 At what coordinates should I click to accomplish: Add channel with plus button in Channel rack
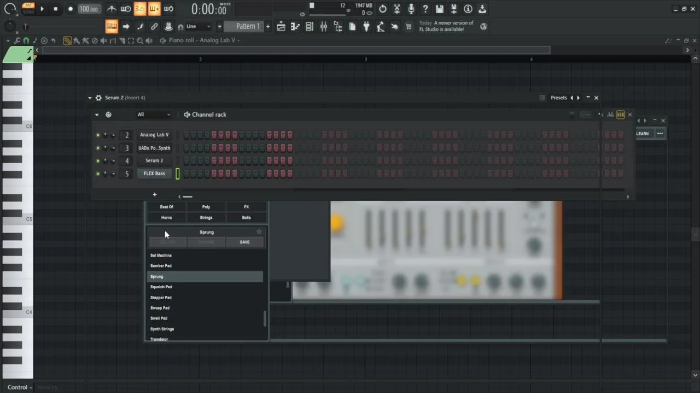(155, 194)
